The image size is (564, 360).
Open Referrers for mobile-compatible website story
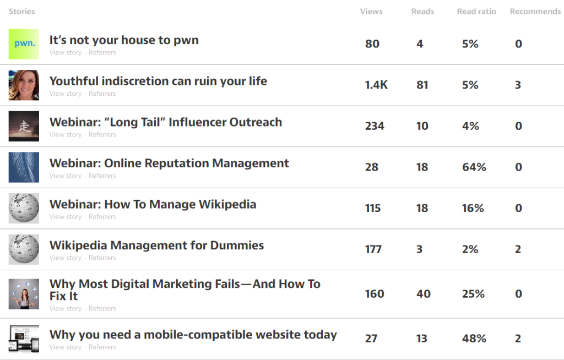click(102, 347)
